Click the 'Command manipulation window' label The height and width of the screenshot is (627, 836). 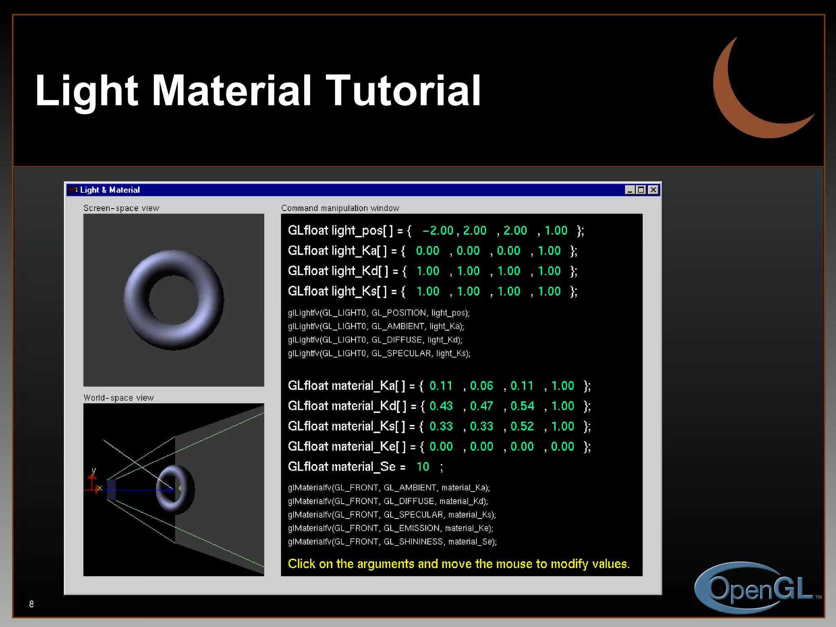pos(340,208)
